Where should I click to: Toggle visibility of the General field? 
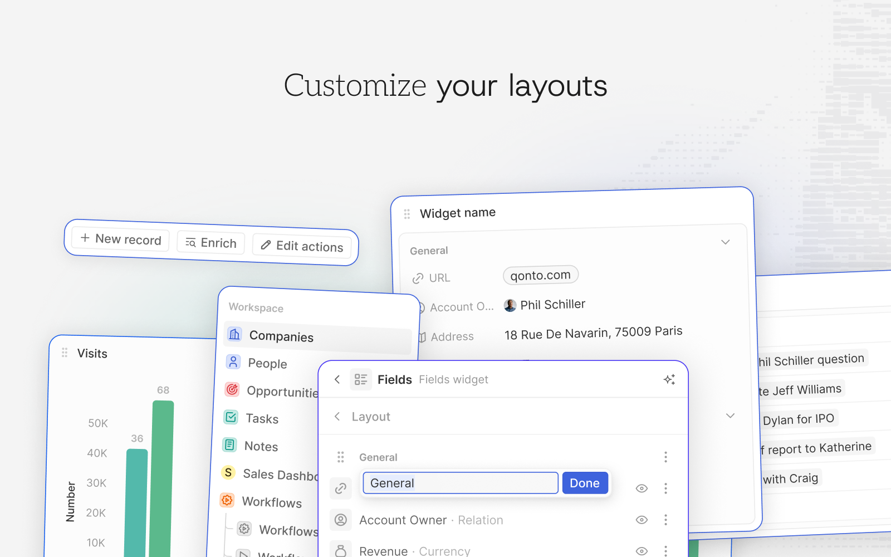pos(642,488)
